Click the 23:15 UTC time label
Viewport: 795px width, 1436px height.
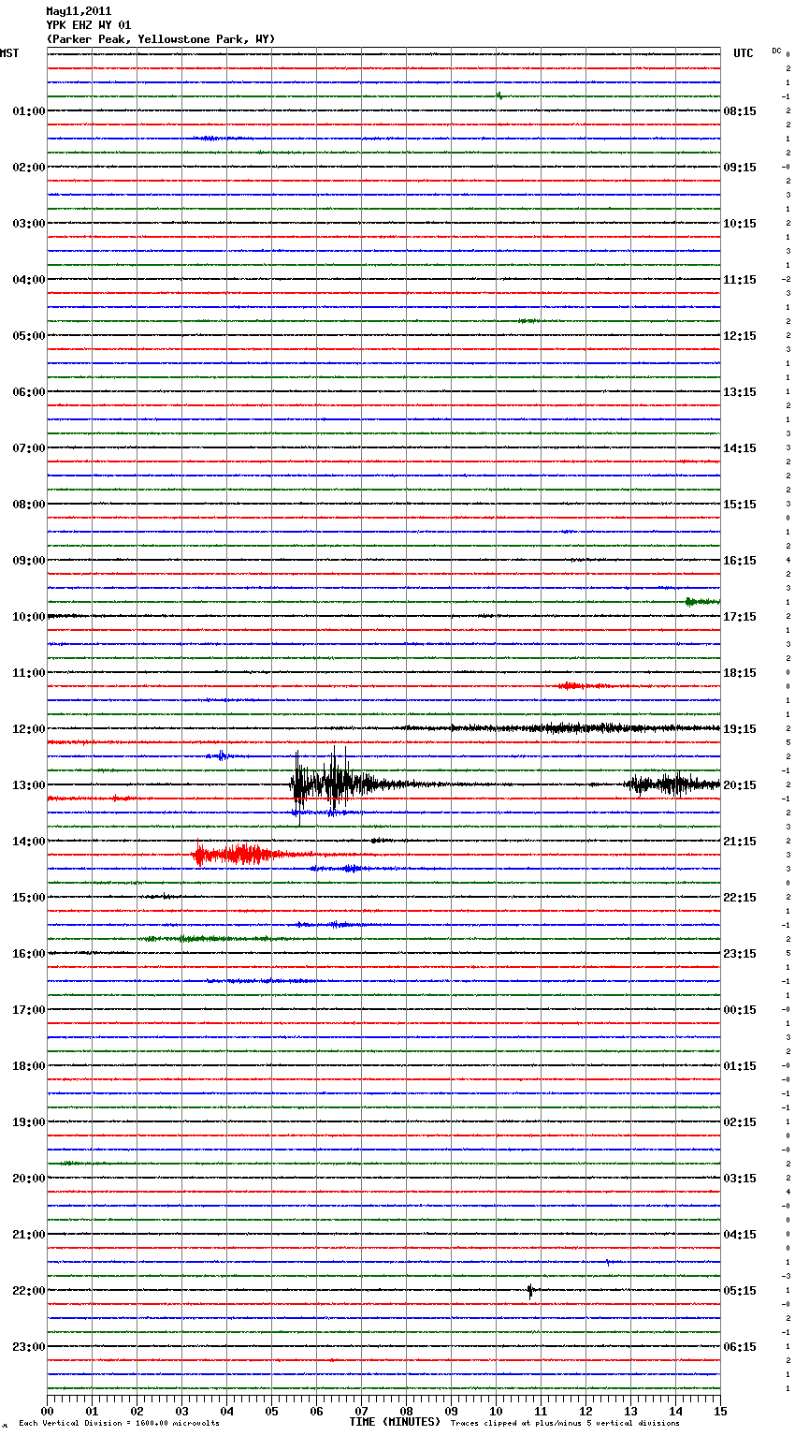click(740, 954)
